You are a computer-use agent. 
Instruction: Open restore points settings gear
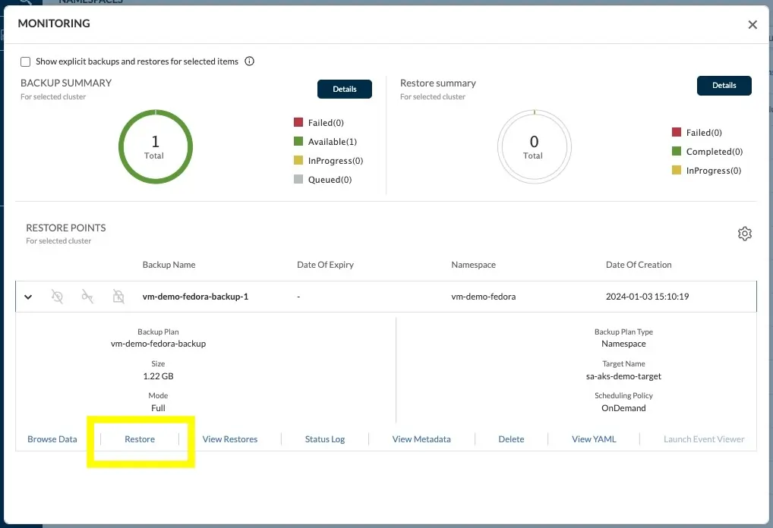(744, 234)
